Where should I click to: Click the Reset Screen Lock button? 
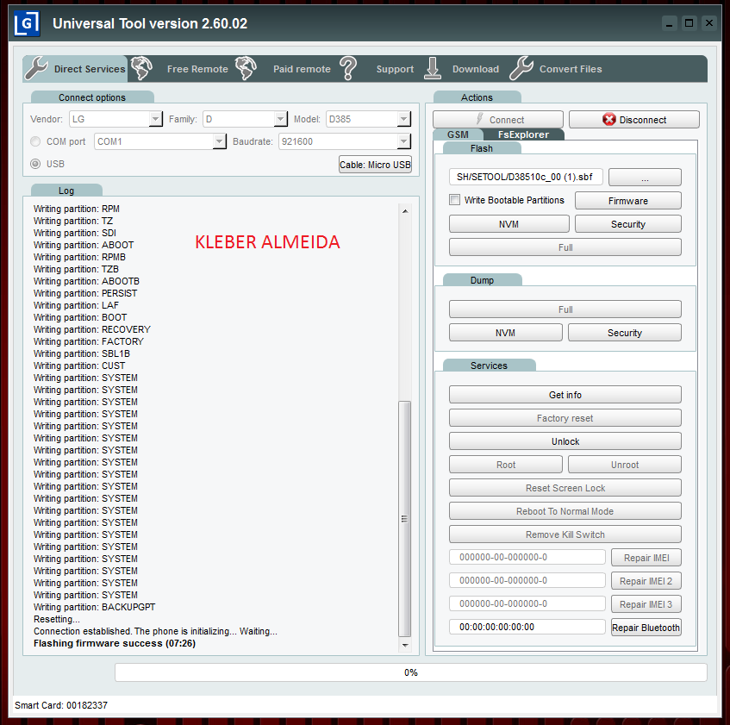[565, 488]
